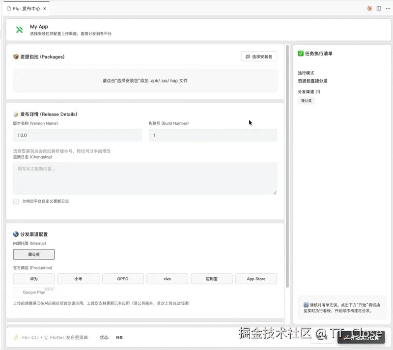The height and width of the screenshot is (350, 393).
Task: Toggle the 华为 store channel
Action: pyautogui.click(x=34, y=279)
